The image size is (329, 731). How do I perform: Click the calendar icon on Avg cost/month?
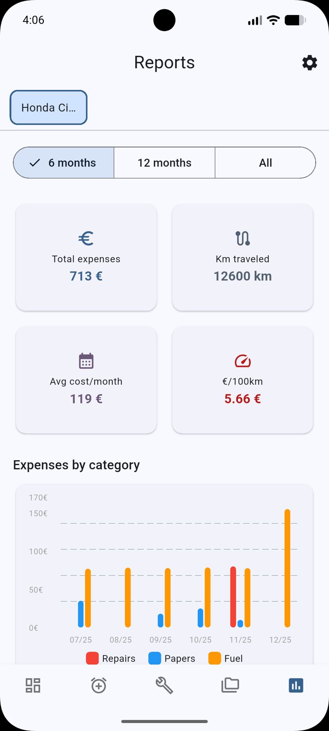(86, 361)
